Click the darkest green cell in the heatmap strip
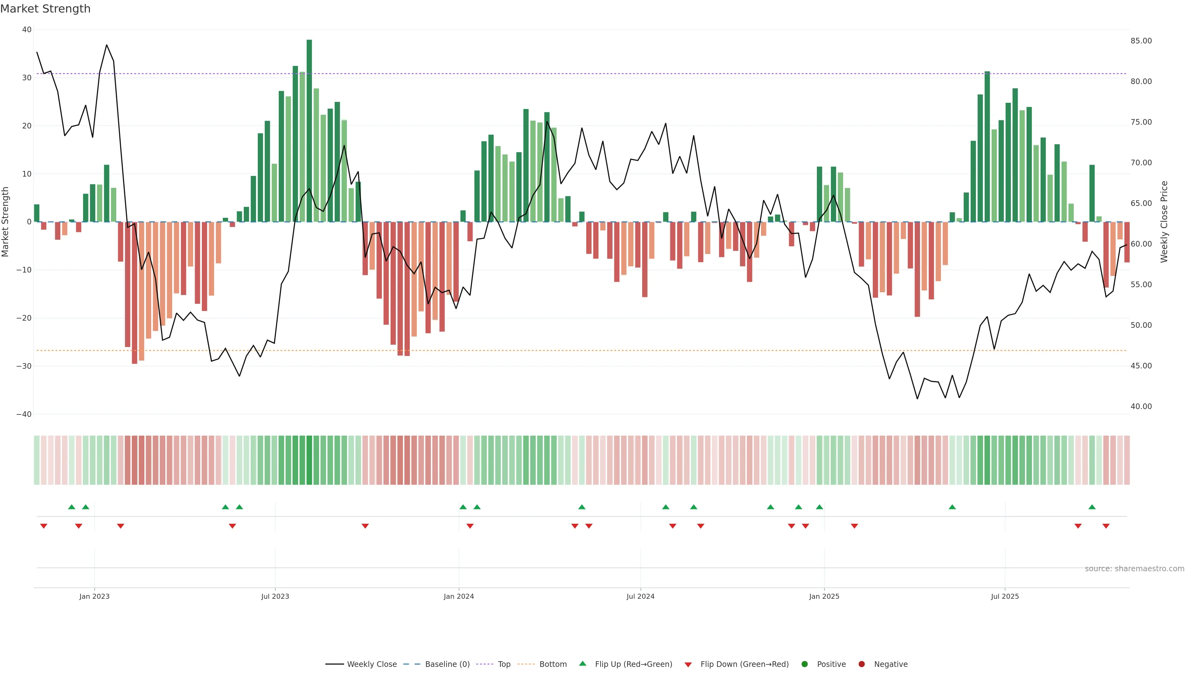This screenshot has height=675, width=1200. tap(309, 460)
